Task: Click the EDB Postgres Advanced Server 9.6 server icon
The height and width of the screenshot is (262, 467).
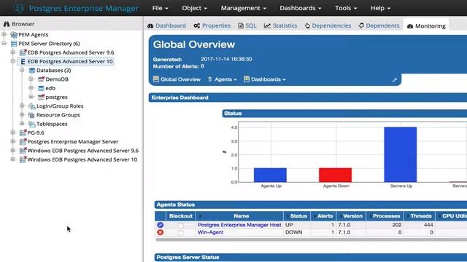Action: pos(23,52)
